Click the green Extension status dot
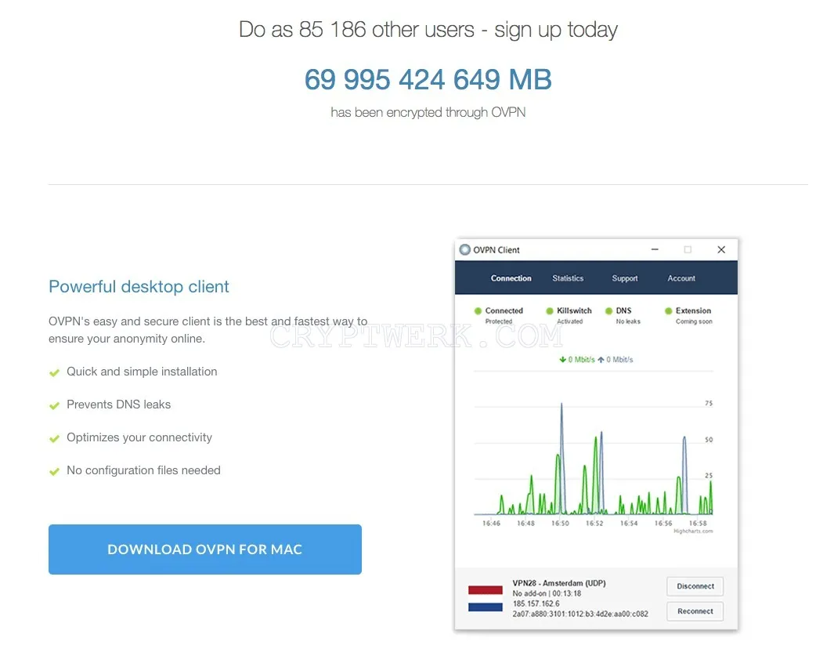The height and width of the screenshot is (671, 834). point(668,310)
